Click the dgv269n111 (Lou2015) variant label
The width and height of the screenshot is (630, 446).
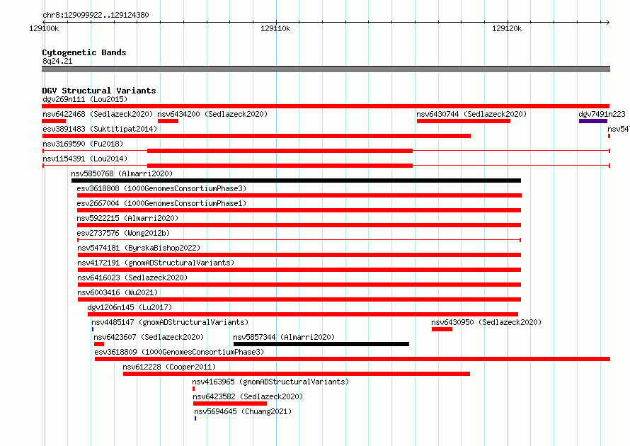(x=85, y=99)
